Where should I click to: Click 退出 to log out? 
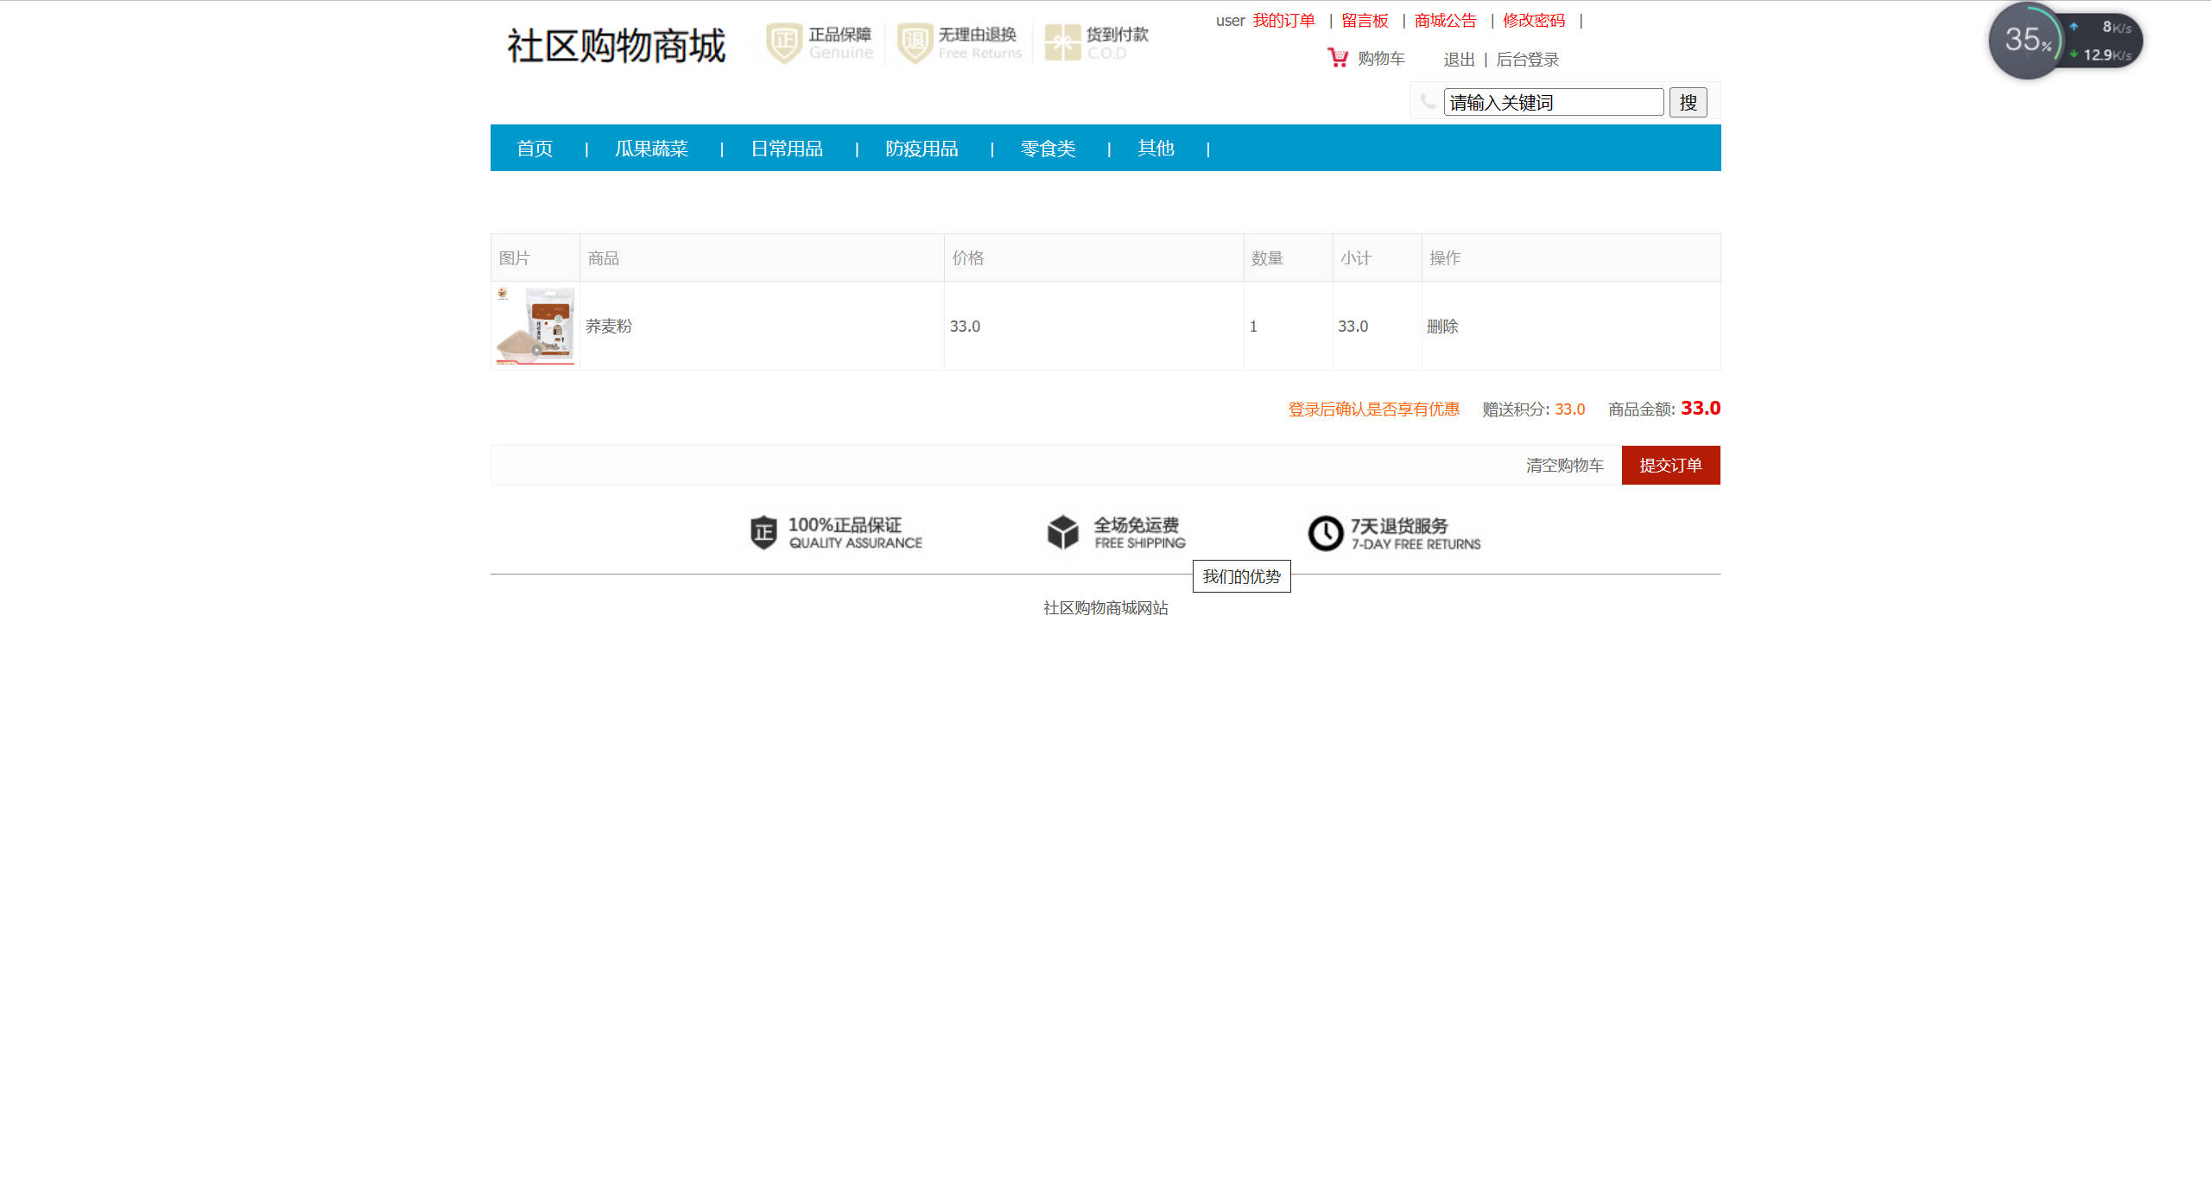1460,59
